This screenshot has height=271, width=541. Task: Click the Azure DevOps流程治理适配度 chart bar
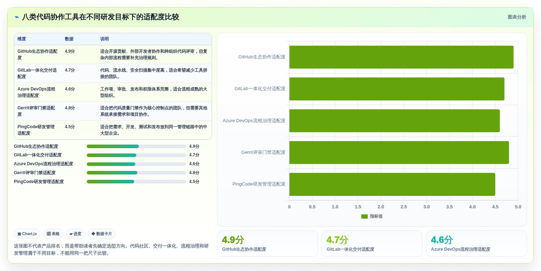[x=395, y=121]
